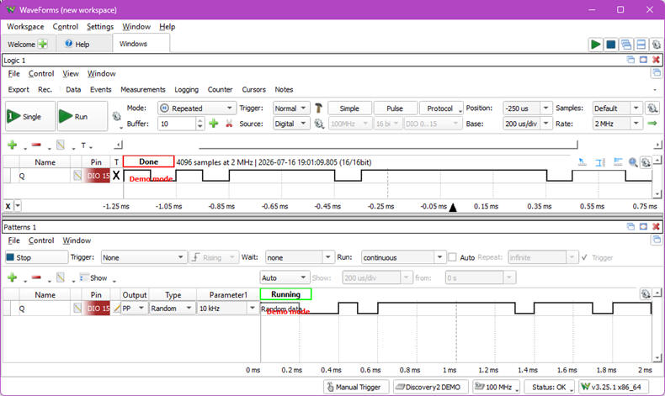665x396 pixels.
Task: Open Patterns Trigger dropdown set to None
Action: pos(144,257)
